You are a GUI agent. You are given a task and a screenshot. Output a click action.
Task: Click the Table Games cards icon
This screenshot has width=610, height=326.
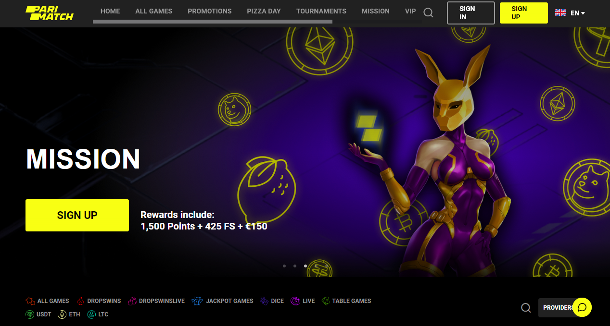pyautogui.click(x=326, y=301)
